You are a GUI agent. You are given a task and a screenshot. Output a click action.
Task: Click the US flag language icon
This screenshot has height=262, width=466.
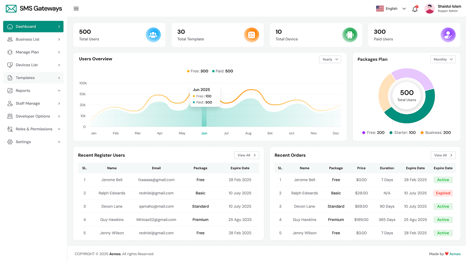coord(380,9)
